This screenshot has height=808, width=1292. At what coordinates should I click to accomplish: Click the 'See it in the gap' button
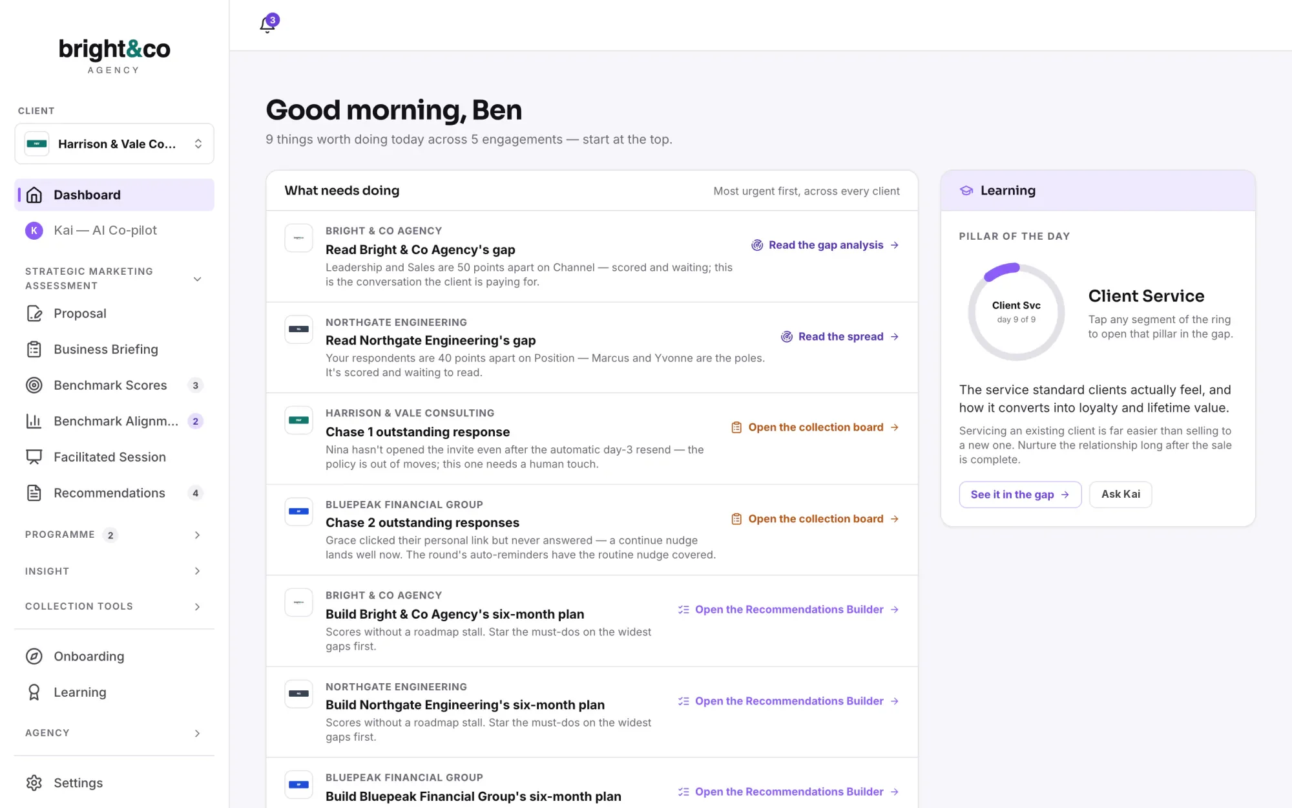[1020, 494]
